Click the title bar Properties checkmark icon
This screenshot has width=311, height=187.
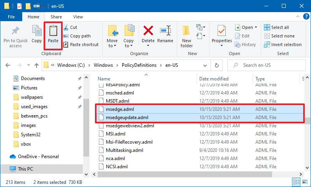(x=19, y=6)
